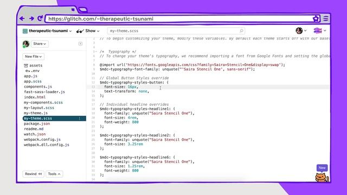
Task: Click $mdc-typography-styles-headline6 line
Action: pos(137,157)
